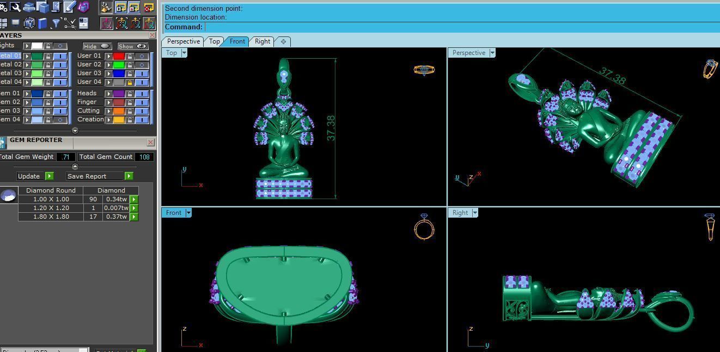Select the Gem 01 layer name
The image size is (720, 352).
[x=10, y=94]
